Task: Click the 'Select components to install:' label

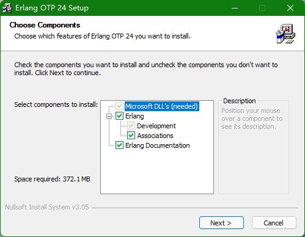Action: point(56,104)
